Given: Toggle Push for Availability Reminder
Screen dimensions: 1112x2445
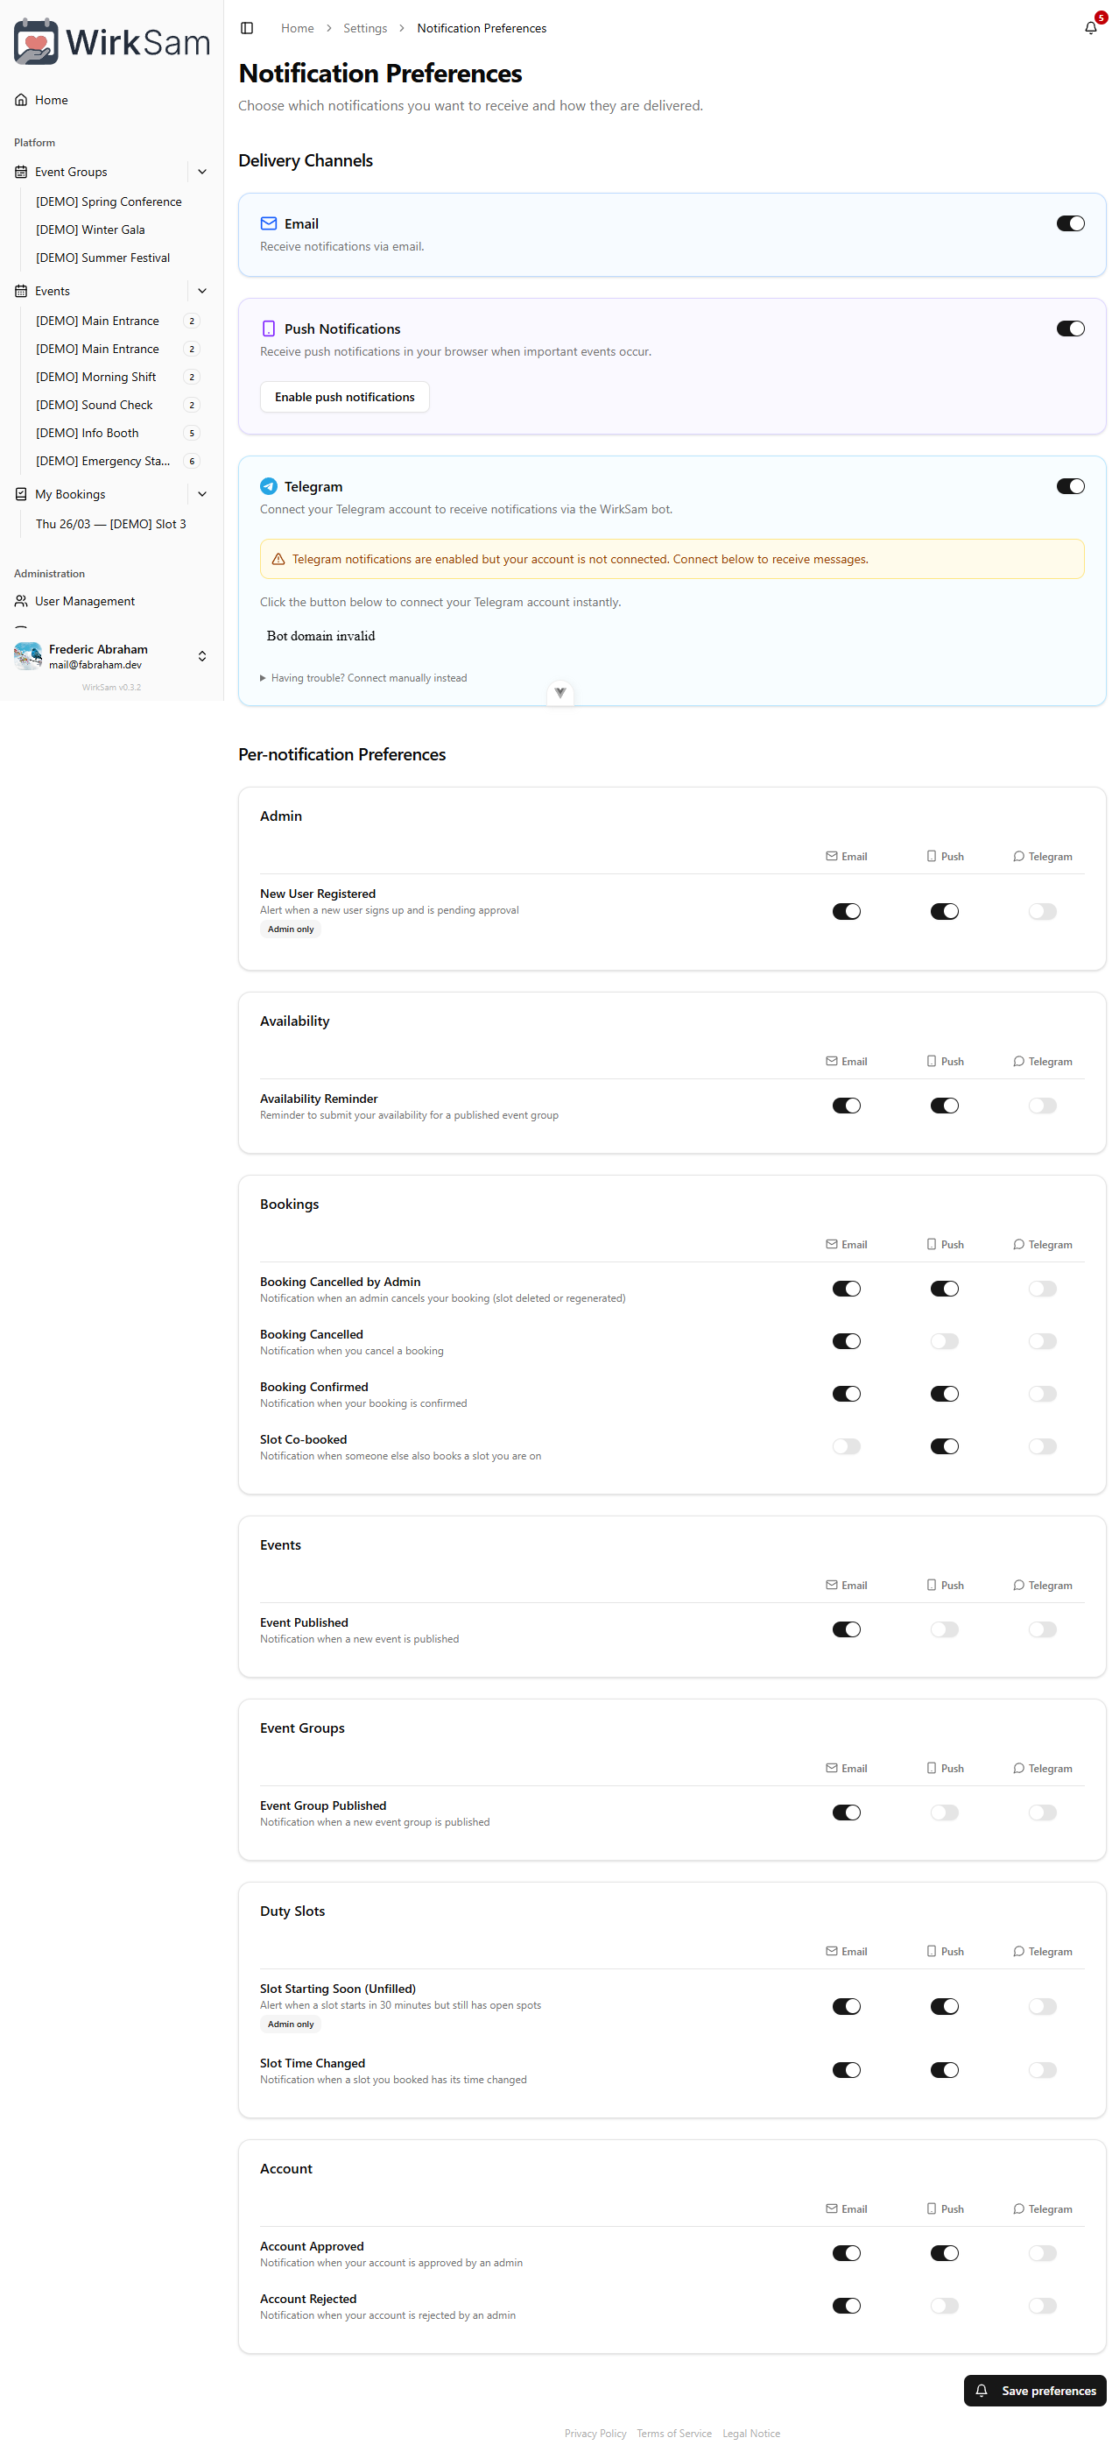Looking at the screenshot, I should [x=945, y=1106].
